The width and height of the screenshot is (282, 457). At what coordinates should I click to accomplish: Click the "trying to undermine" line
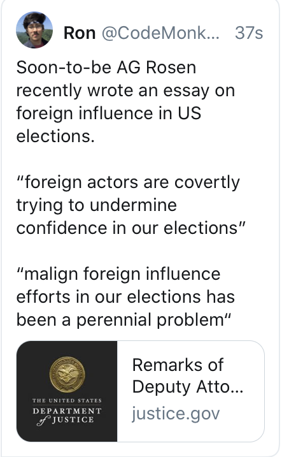(97, 206)
